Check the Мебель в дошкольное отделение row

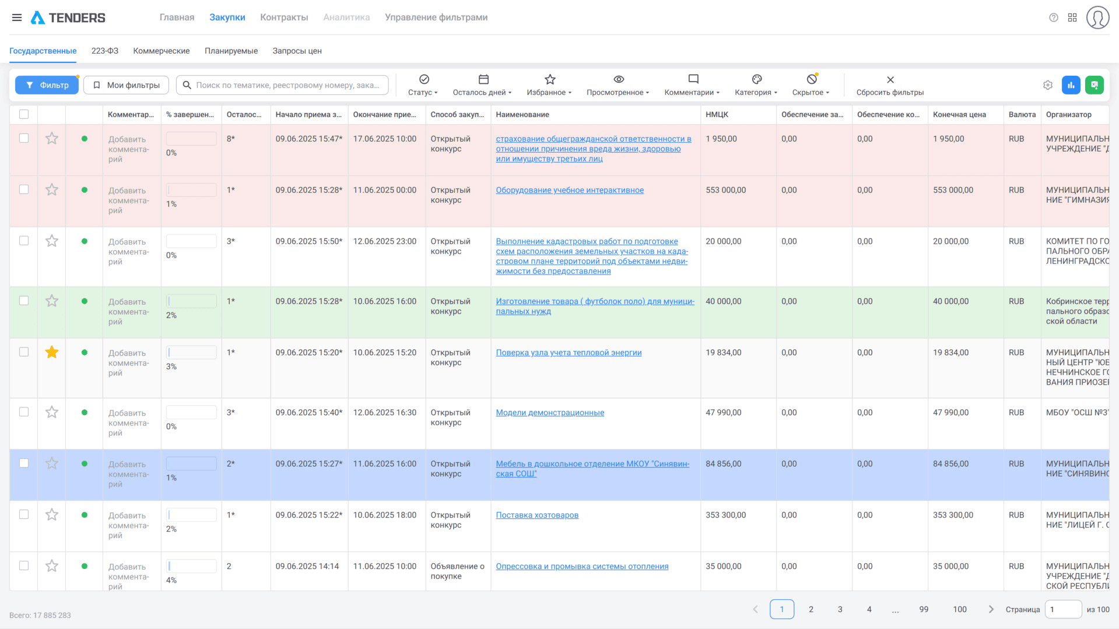pos(24,464)
